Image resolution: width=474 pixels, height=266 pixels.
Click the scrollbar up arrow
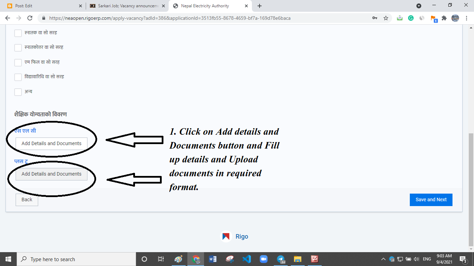pos(471,28)
